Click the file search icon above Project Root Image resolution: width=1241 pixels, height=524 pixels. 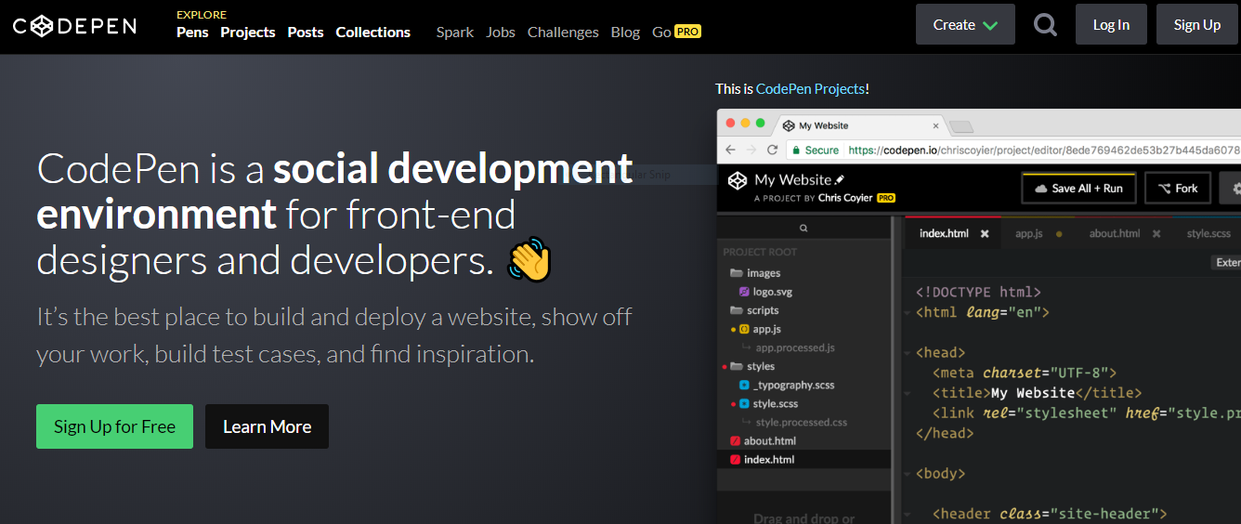[803, 228]
